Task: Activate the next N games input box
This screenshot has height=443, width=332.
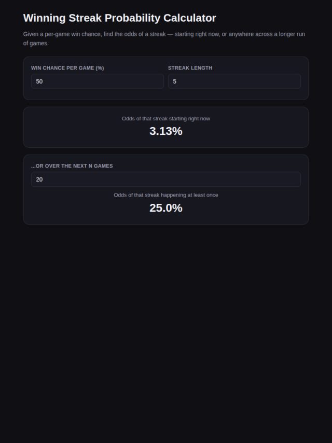Action: (166, 179)
